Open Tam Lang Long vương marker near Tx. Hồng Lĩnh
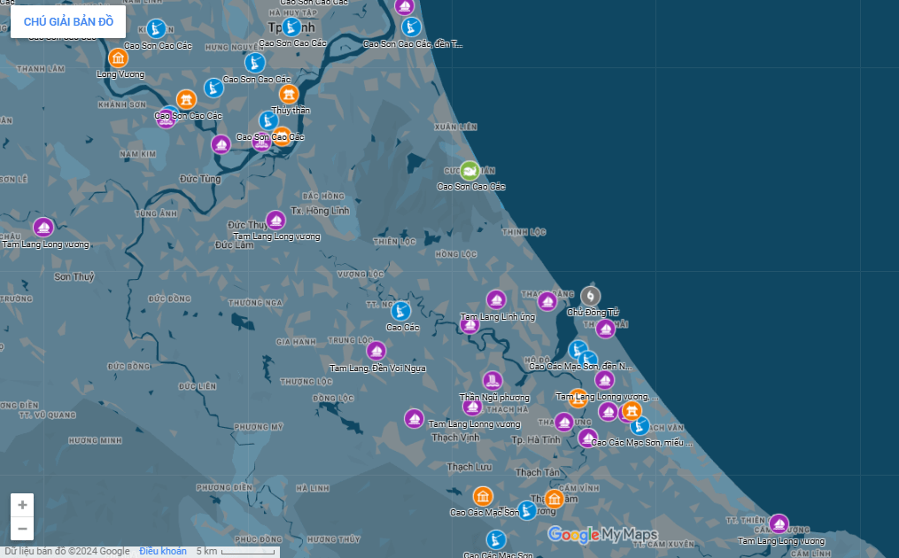 coord(275,220)
